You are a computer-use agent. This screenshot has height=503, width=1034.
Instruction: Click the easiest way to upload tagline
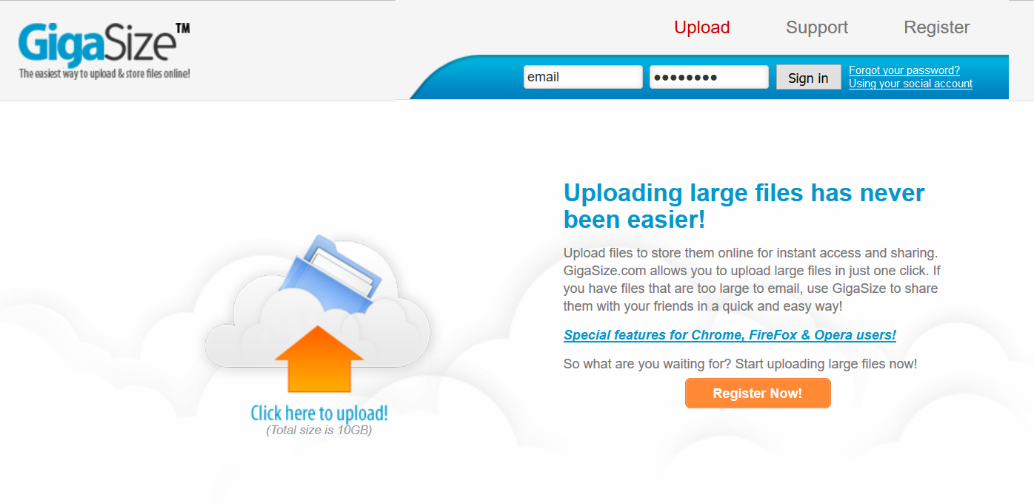(x=104, y=74)
